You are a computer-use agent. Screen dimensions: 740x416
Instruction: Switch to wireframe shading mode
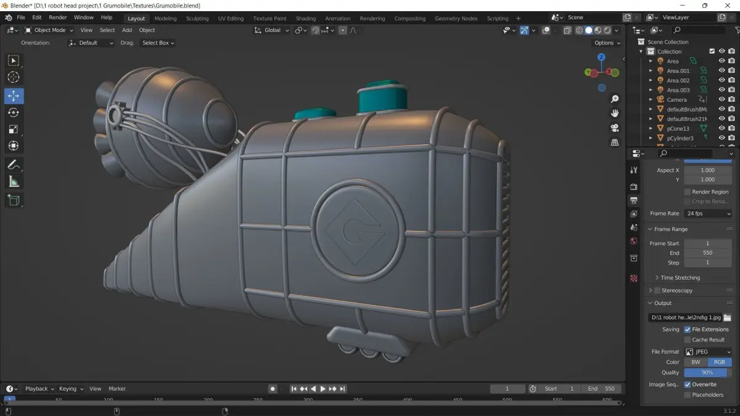(x=579, y=30)
